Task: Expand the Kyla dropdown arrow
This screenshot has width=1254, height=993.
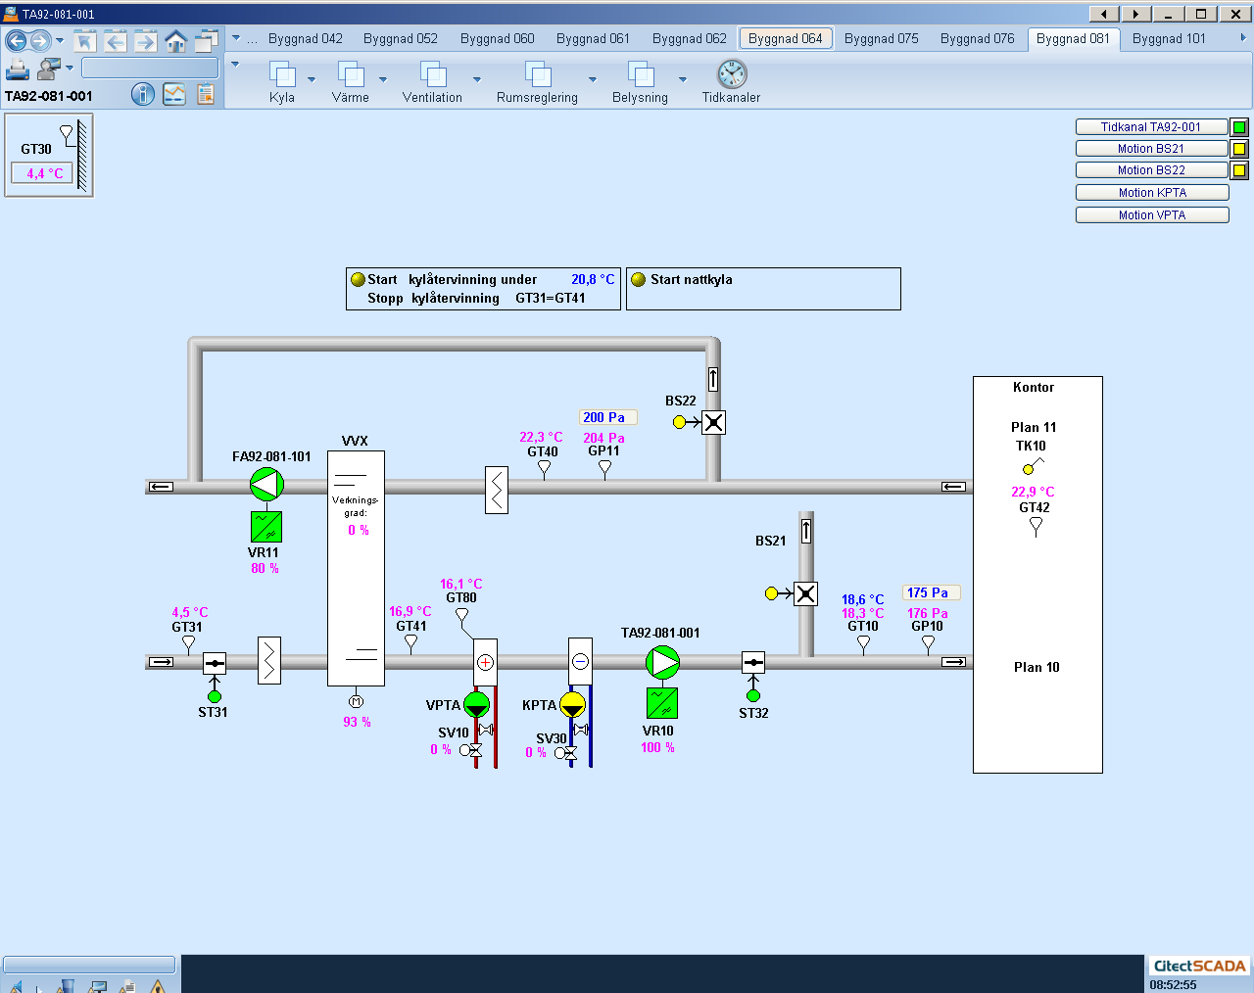Action: (x=312, y=79)
